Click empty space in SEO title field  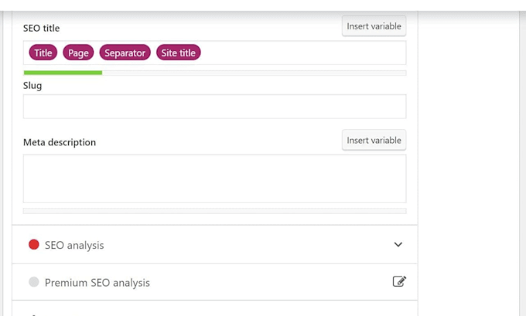pos(302,53)
